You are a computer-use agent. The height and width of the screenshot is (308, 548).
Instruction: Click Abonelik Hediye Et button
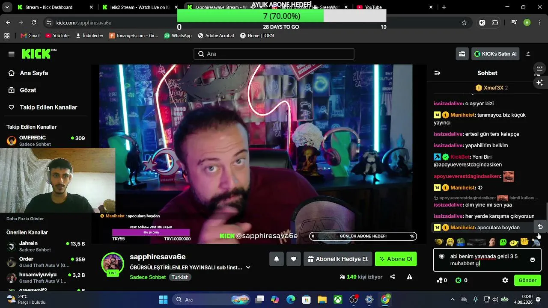click(x=338, y=259)
